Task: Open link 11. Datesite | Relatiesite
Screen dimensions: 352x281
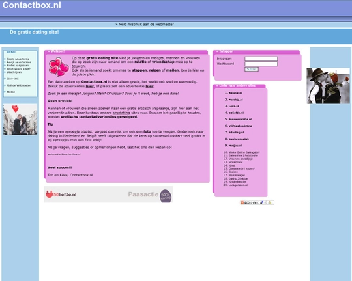Action: pos(243,155)
